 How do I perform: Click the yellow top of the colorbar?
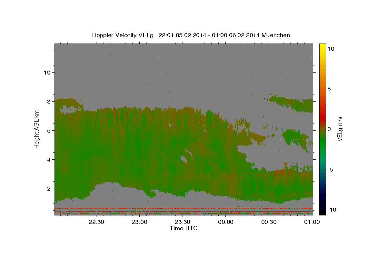click(x=322, y=46)
